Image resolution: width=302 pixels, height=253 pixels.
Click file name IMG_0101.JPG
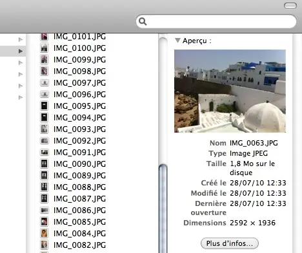pyautogui.click(x=79, y=37)
